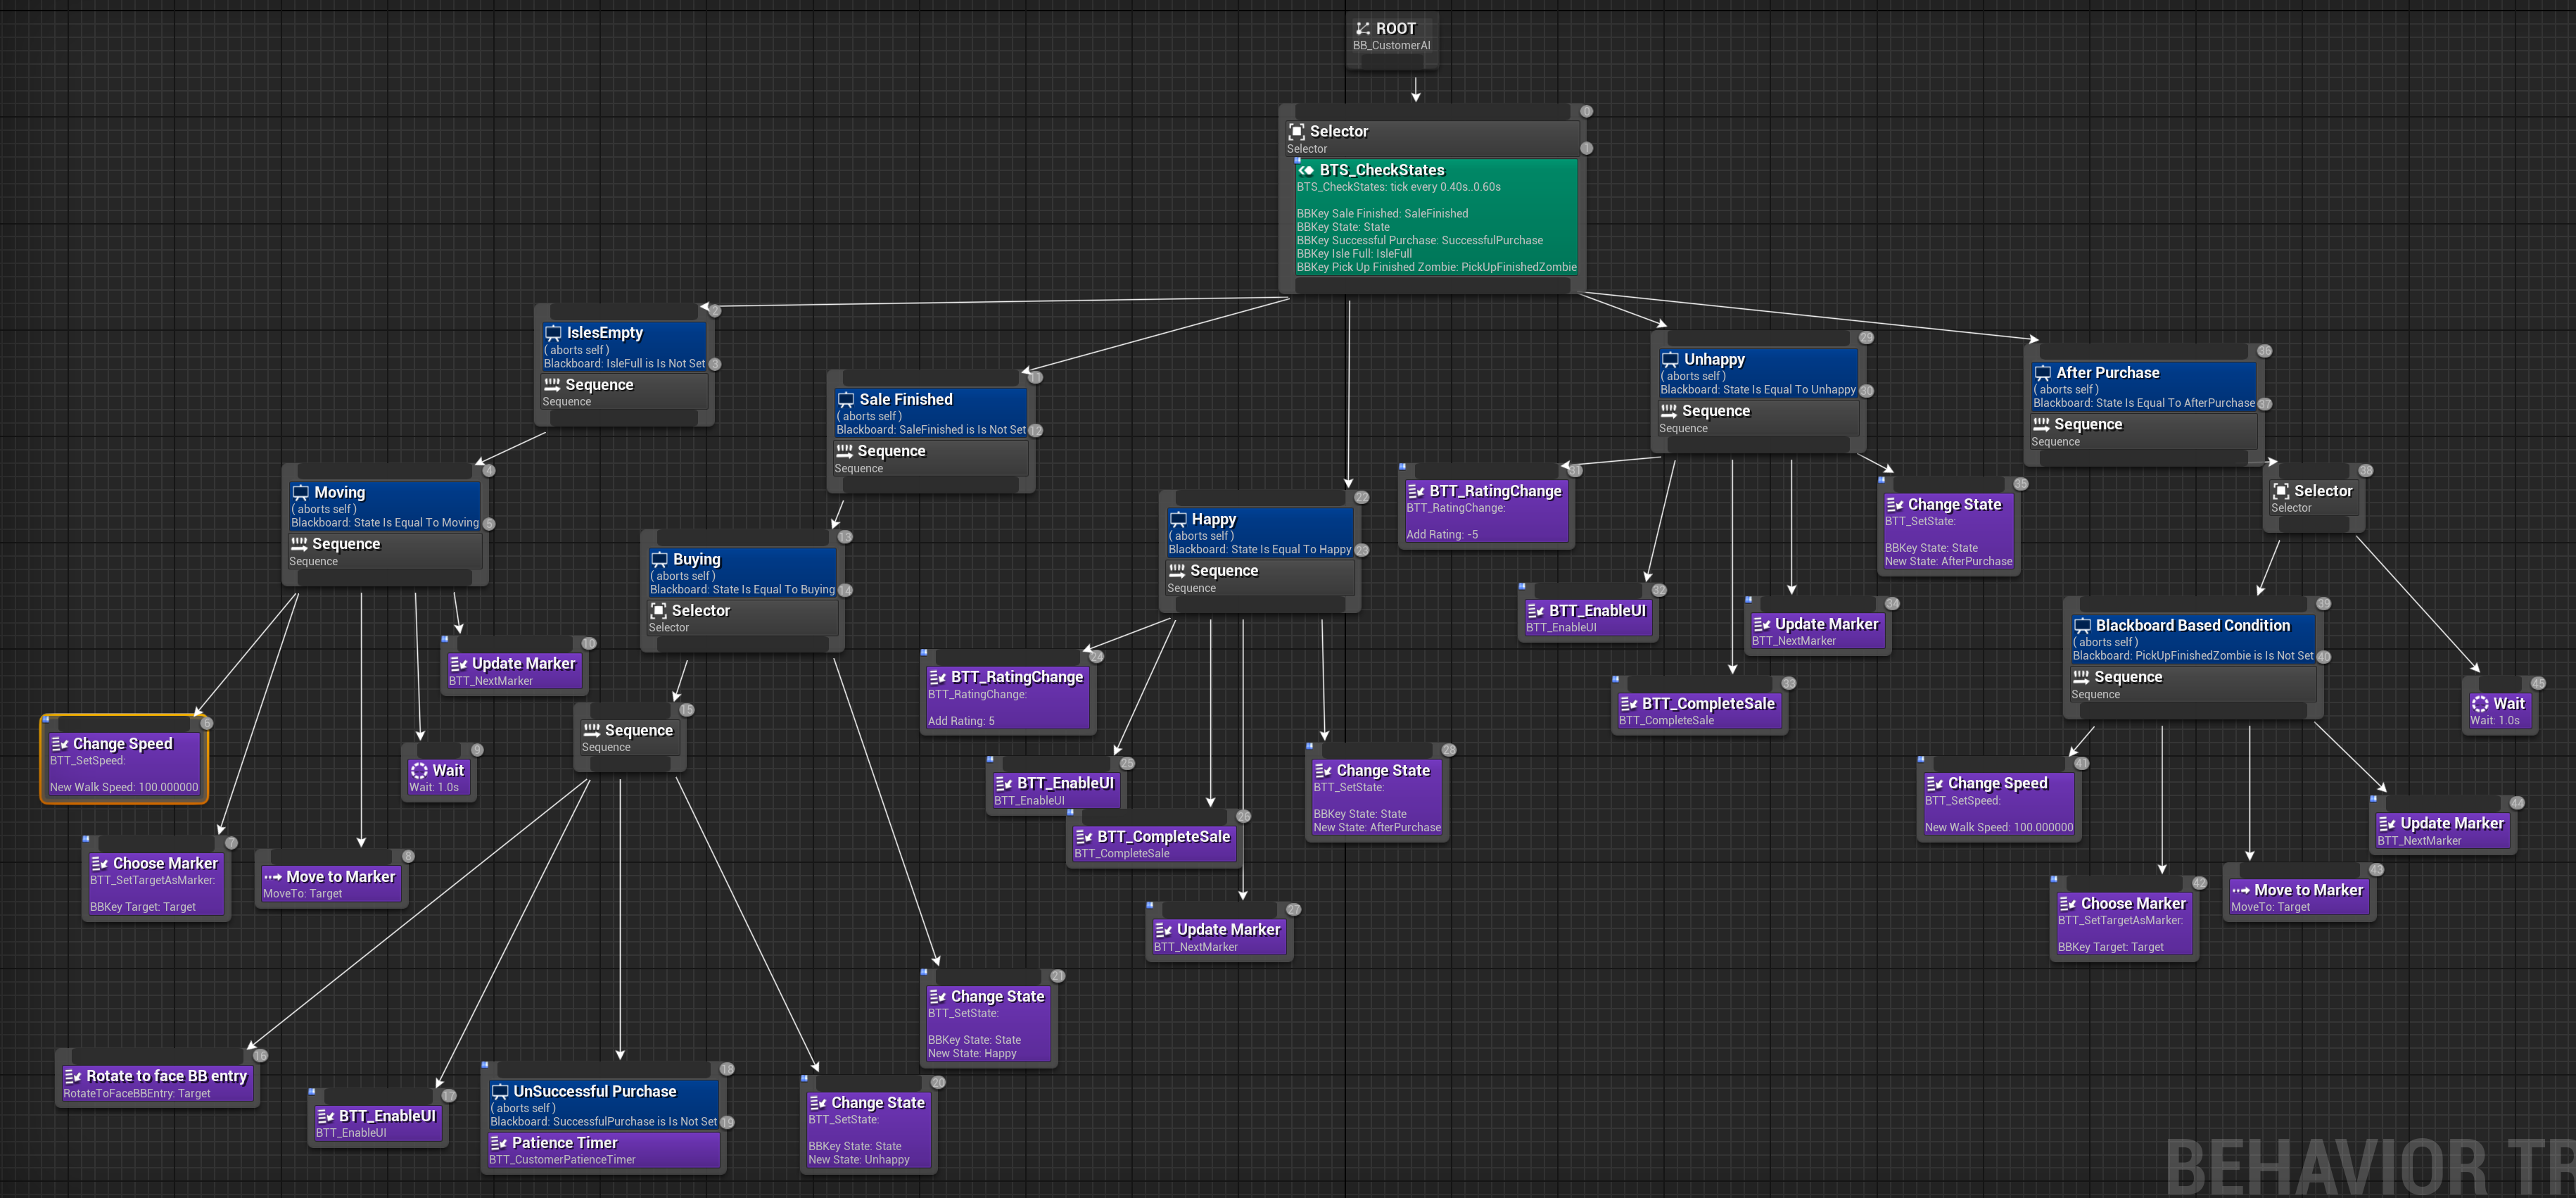Click the BTT_RatingChange Add Rating 5 icon
The width and height of the screenshot is (2576, 1198).
[x=938, y=677]
